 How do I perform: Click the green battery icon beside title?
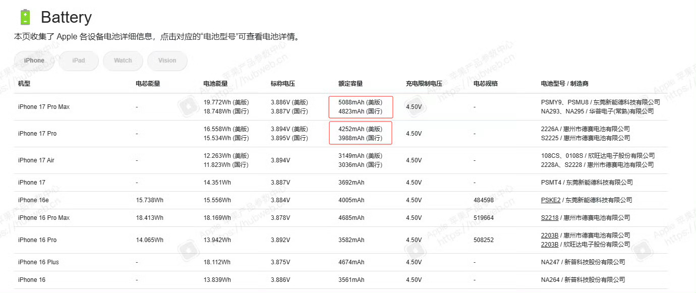coord(25,17)
